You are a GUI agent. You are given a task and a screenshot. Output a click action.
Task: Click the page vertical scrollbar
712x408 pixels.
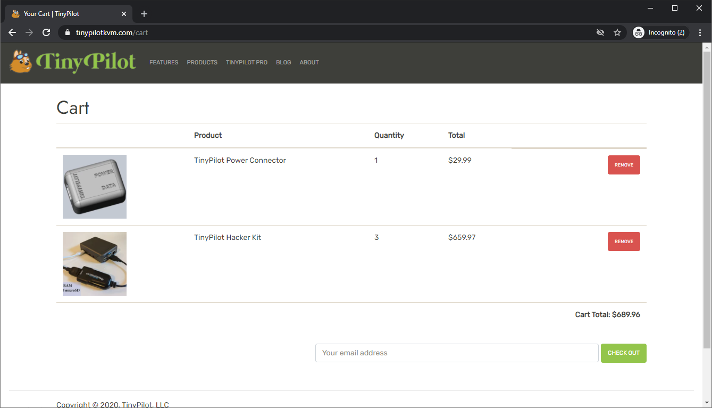(x=707, y=200)
